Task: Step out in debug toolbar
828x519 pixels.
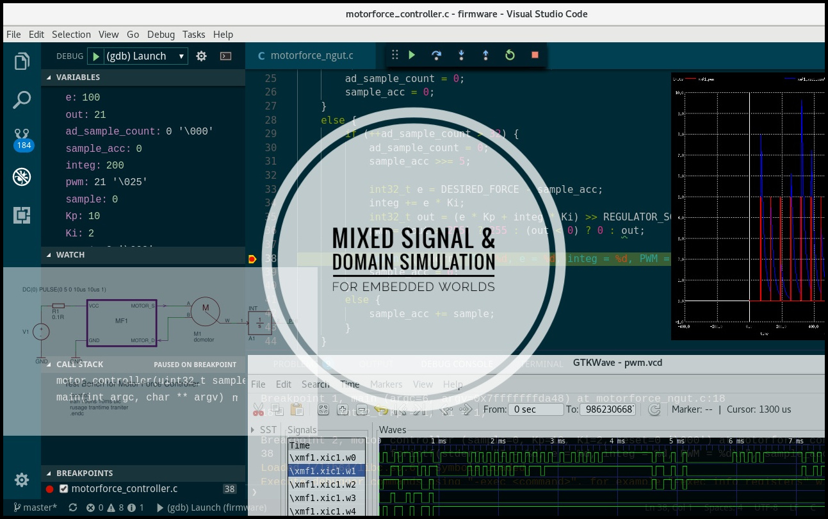Action: (x=485, y=55)
